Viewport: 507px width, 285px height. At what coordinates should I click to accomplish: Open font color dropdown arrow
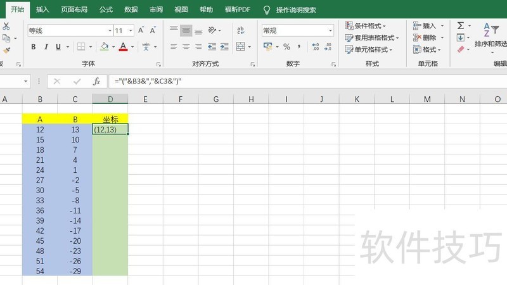(x=132, y=47)
